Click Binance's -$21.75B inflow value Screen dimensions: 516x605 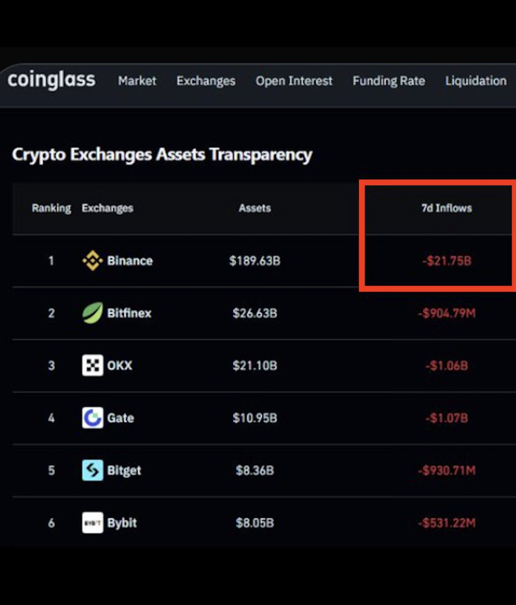point(446,261)
